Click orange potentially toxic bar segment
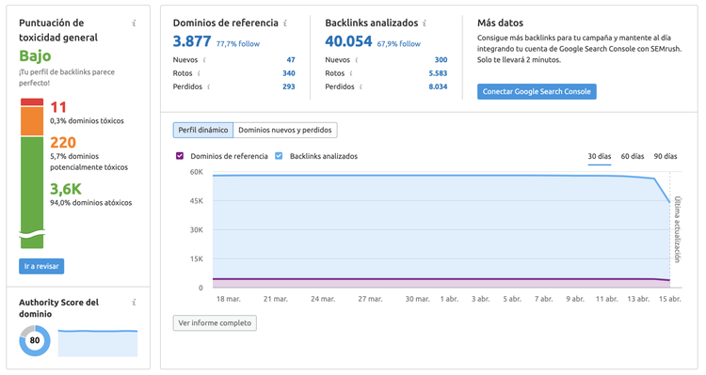 click(x=32, y=121)
